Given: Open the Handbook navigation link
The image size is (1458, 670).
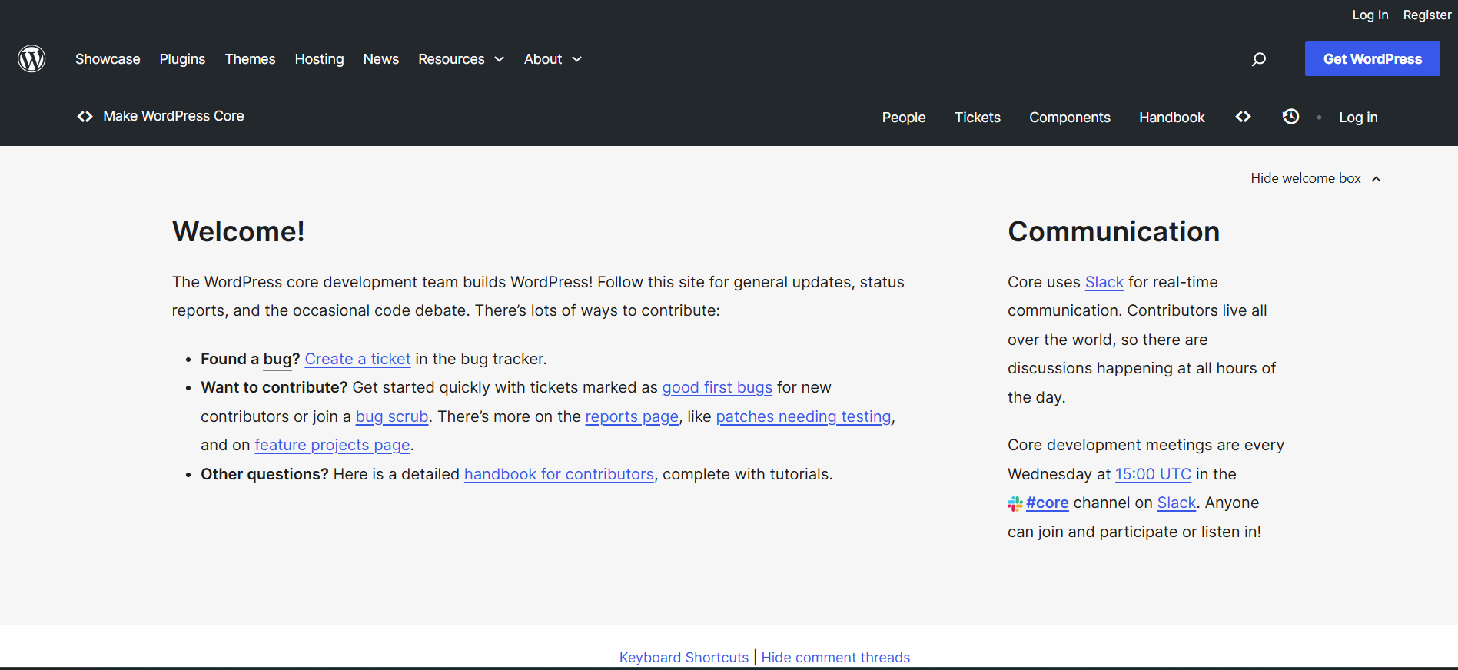Looking at the screenshot, I should tap(1171, 118).
